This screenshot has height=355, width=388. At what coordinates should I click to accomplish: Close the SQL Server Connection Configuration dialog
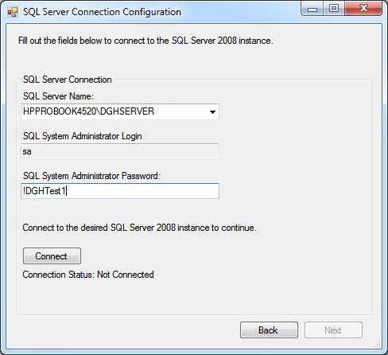(363, 9)
